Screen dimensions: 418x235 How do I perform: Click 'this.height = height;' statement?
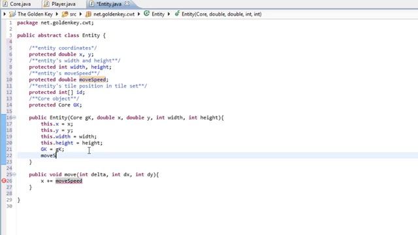tap(72, 143)
